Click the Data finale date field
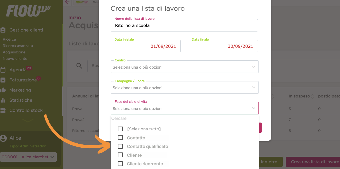This screenshot has width=340, height=169. pyautogui.click(x=223, y=46)
